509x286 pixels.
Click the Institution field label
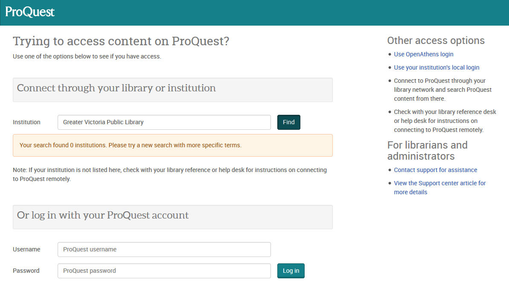point(26,122)
